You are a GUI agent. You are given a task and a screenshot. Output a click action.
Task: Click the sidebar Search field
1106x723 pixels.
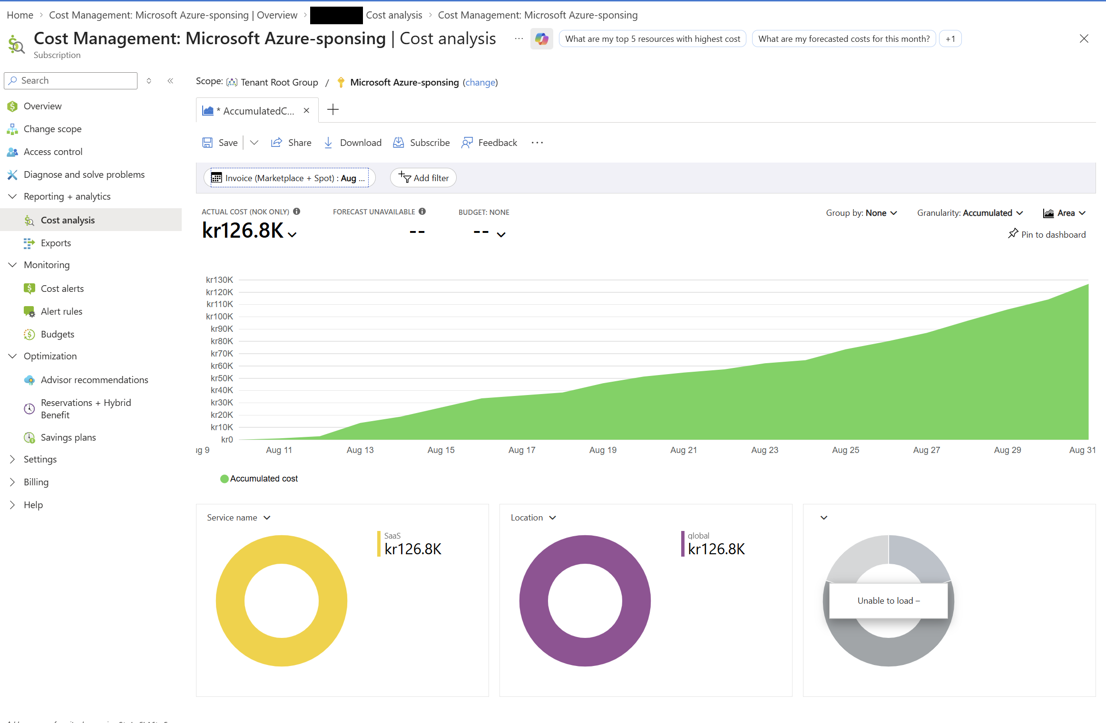(x=71, y=81)
